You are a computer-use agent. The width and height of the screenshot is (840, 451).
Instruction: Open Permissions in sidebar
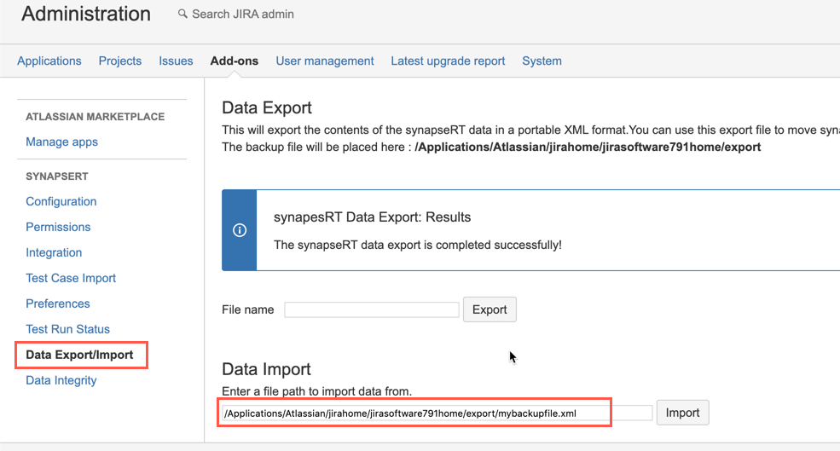click(58, 227)
